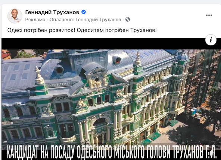Viewport: 221px width, 160px height.
Task: Play the video of the green building facade
Action: click(111, 99)
